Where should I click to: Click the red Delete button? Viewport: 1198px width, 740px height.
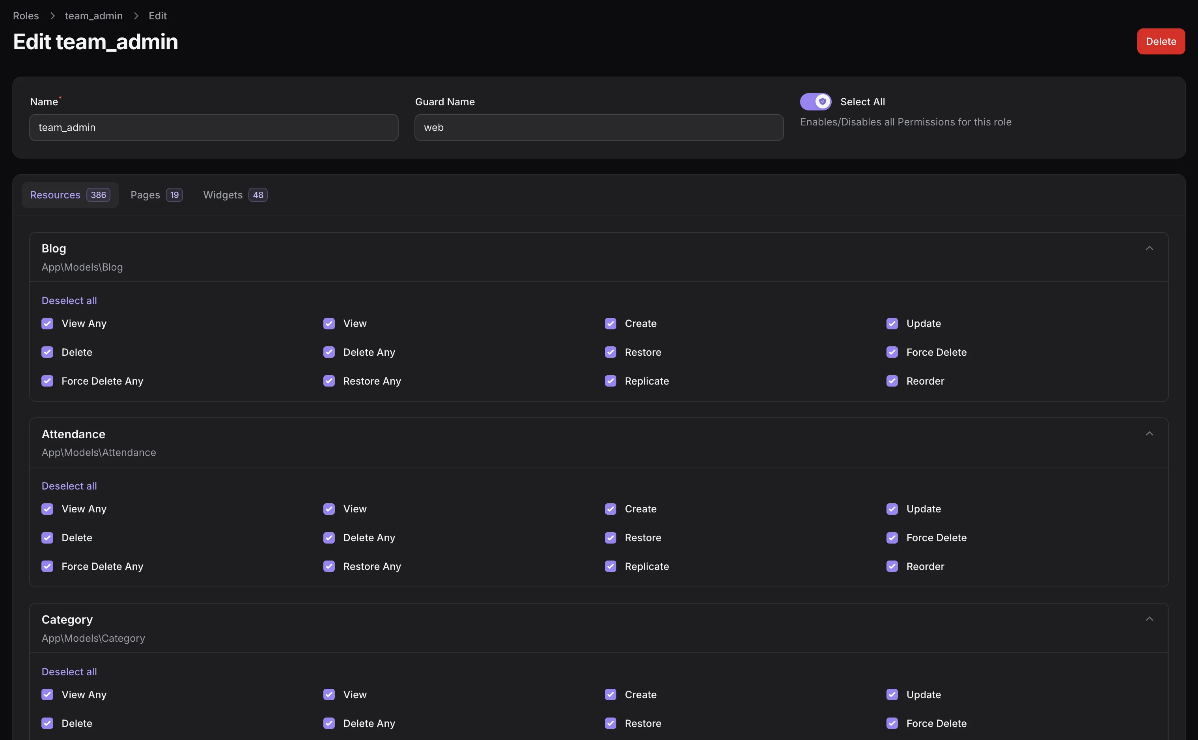click(1160, 41)
